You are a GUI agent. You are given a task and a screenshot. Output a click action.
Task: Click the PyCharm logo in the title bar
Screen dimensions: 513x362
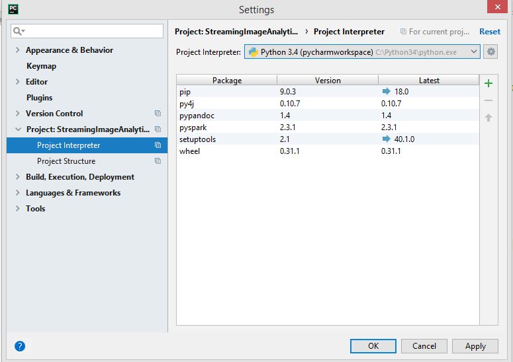pos(13,9)
